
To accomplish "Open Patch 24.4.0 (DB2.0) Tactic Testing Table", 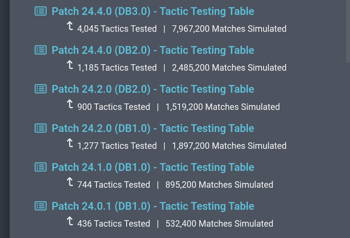I will point(153,50).
